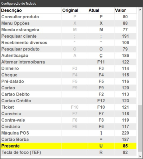The height and width of the screenshot is (159, 143).
Task: Select the Crediário row
Action: (68, 127)
